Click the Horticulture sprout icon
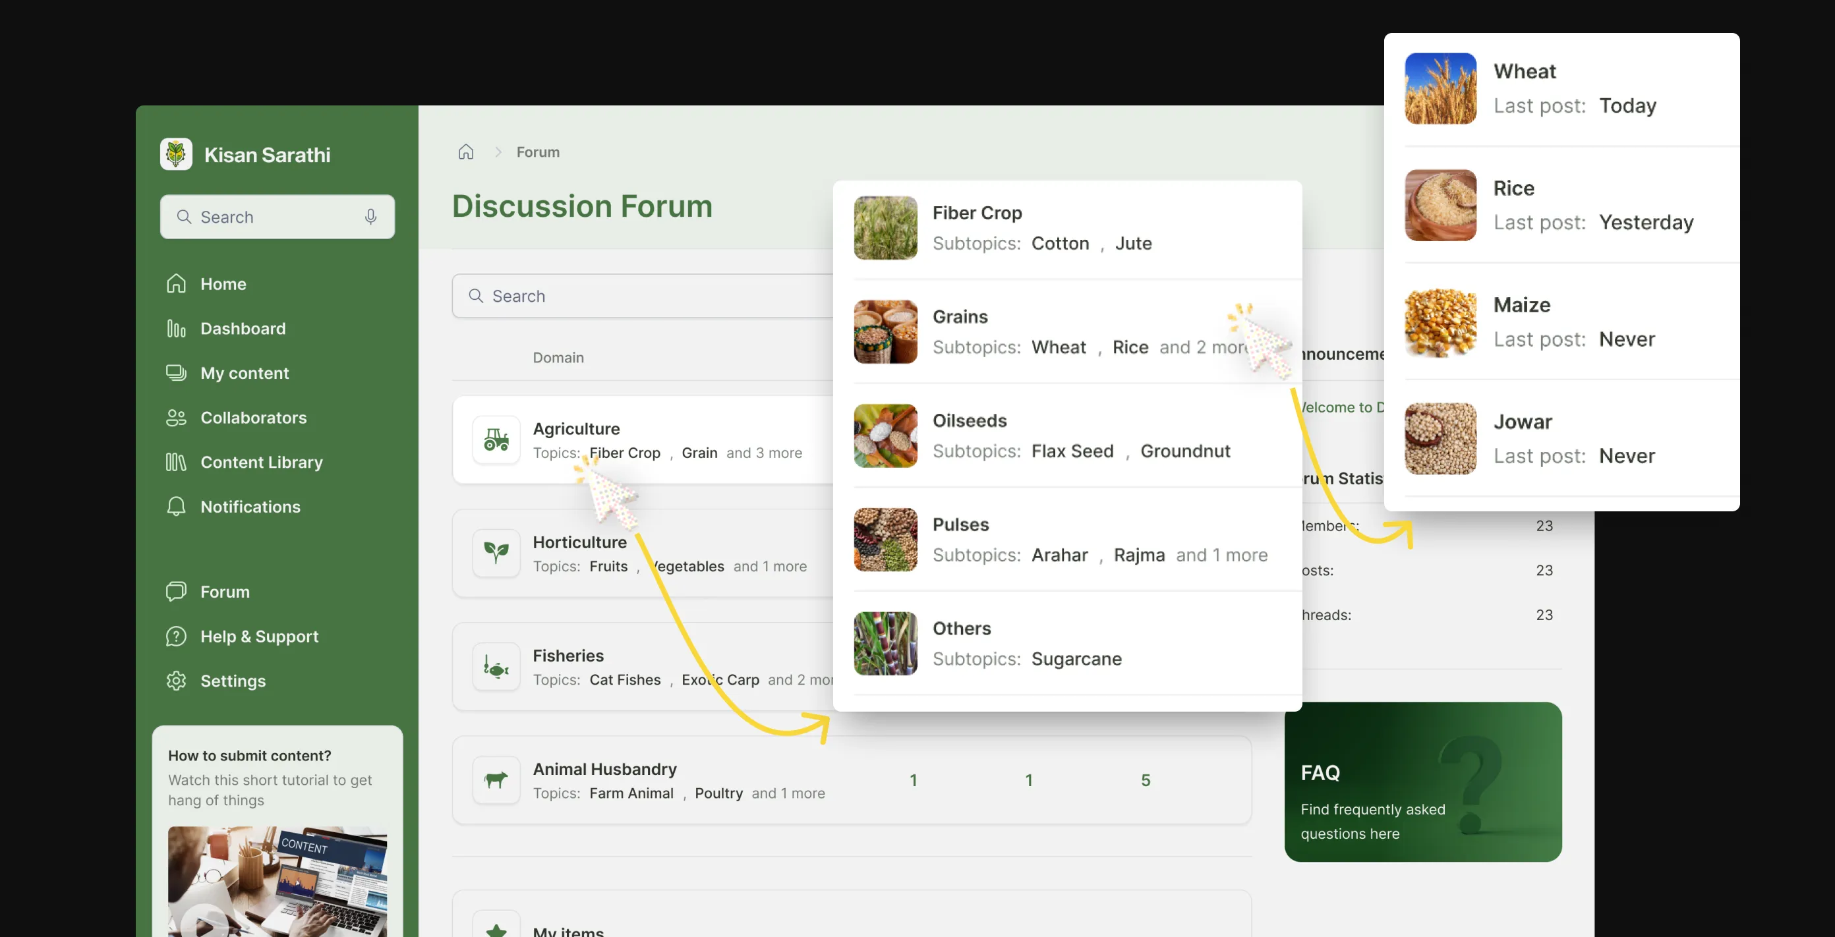Image resolution: width=1835 pixels, height=937 pixels. (496, 553)
